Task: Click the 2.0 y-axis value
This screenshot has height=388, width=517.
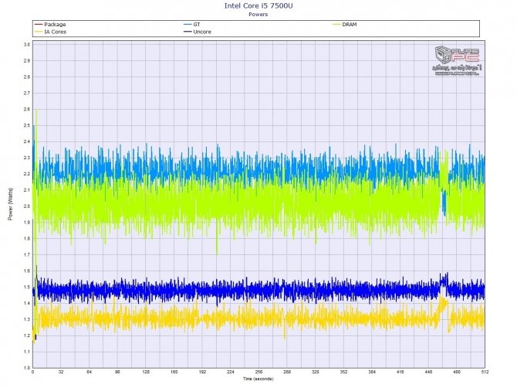Action: point(27,206)
